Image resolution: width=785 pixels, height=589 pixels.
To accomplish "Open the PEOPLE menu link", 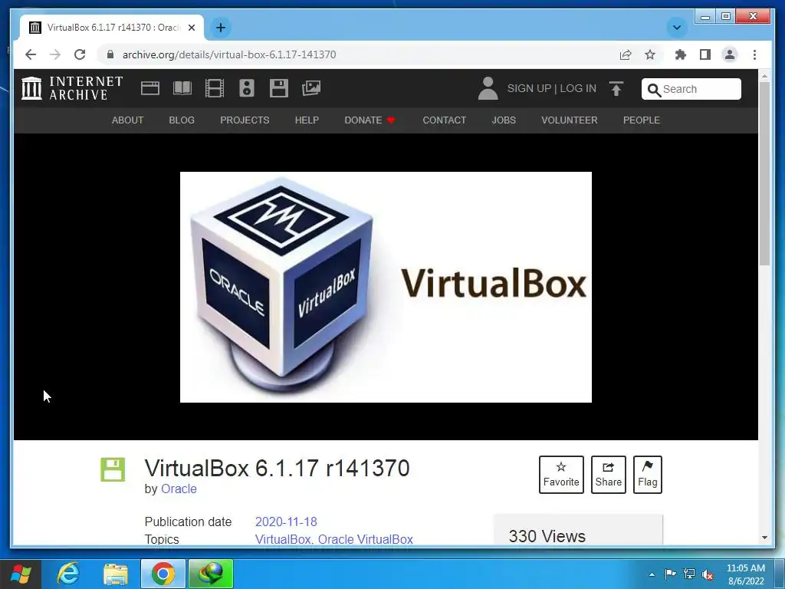I will click(x=642, y=120).
